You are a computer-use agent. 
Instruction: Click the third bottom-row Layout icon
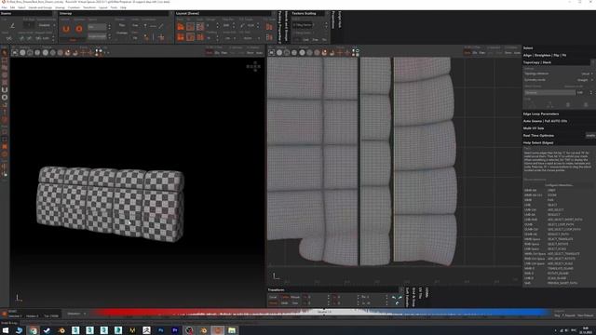(x=200, y=37)
